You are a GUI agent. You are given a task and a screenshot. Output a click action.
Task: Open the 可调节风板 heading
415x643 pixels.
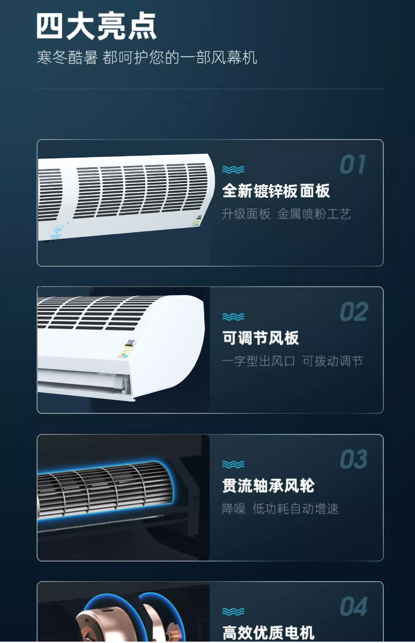(x=260, y=338)
